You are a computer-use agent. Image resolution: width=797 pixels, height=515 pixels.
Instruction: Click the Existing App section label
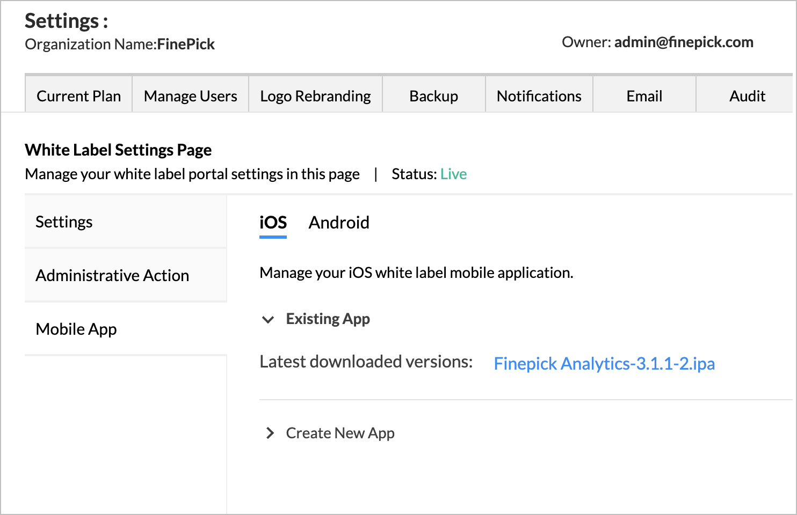point(328,319)
